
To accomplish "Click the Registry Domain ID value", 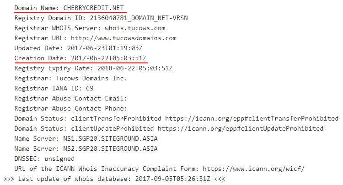I will (x=139, y=18).
